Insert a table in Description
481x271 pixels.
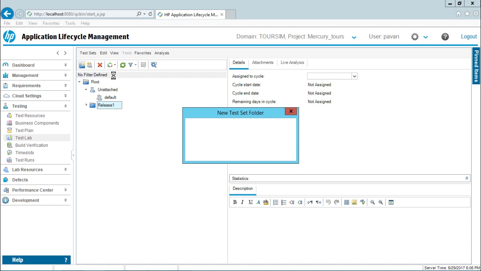[346, 202]
